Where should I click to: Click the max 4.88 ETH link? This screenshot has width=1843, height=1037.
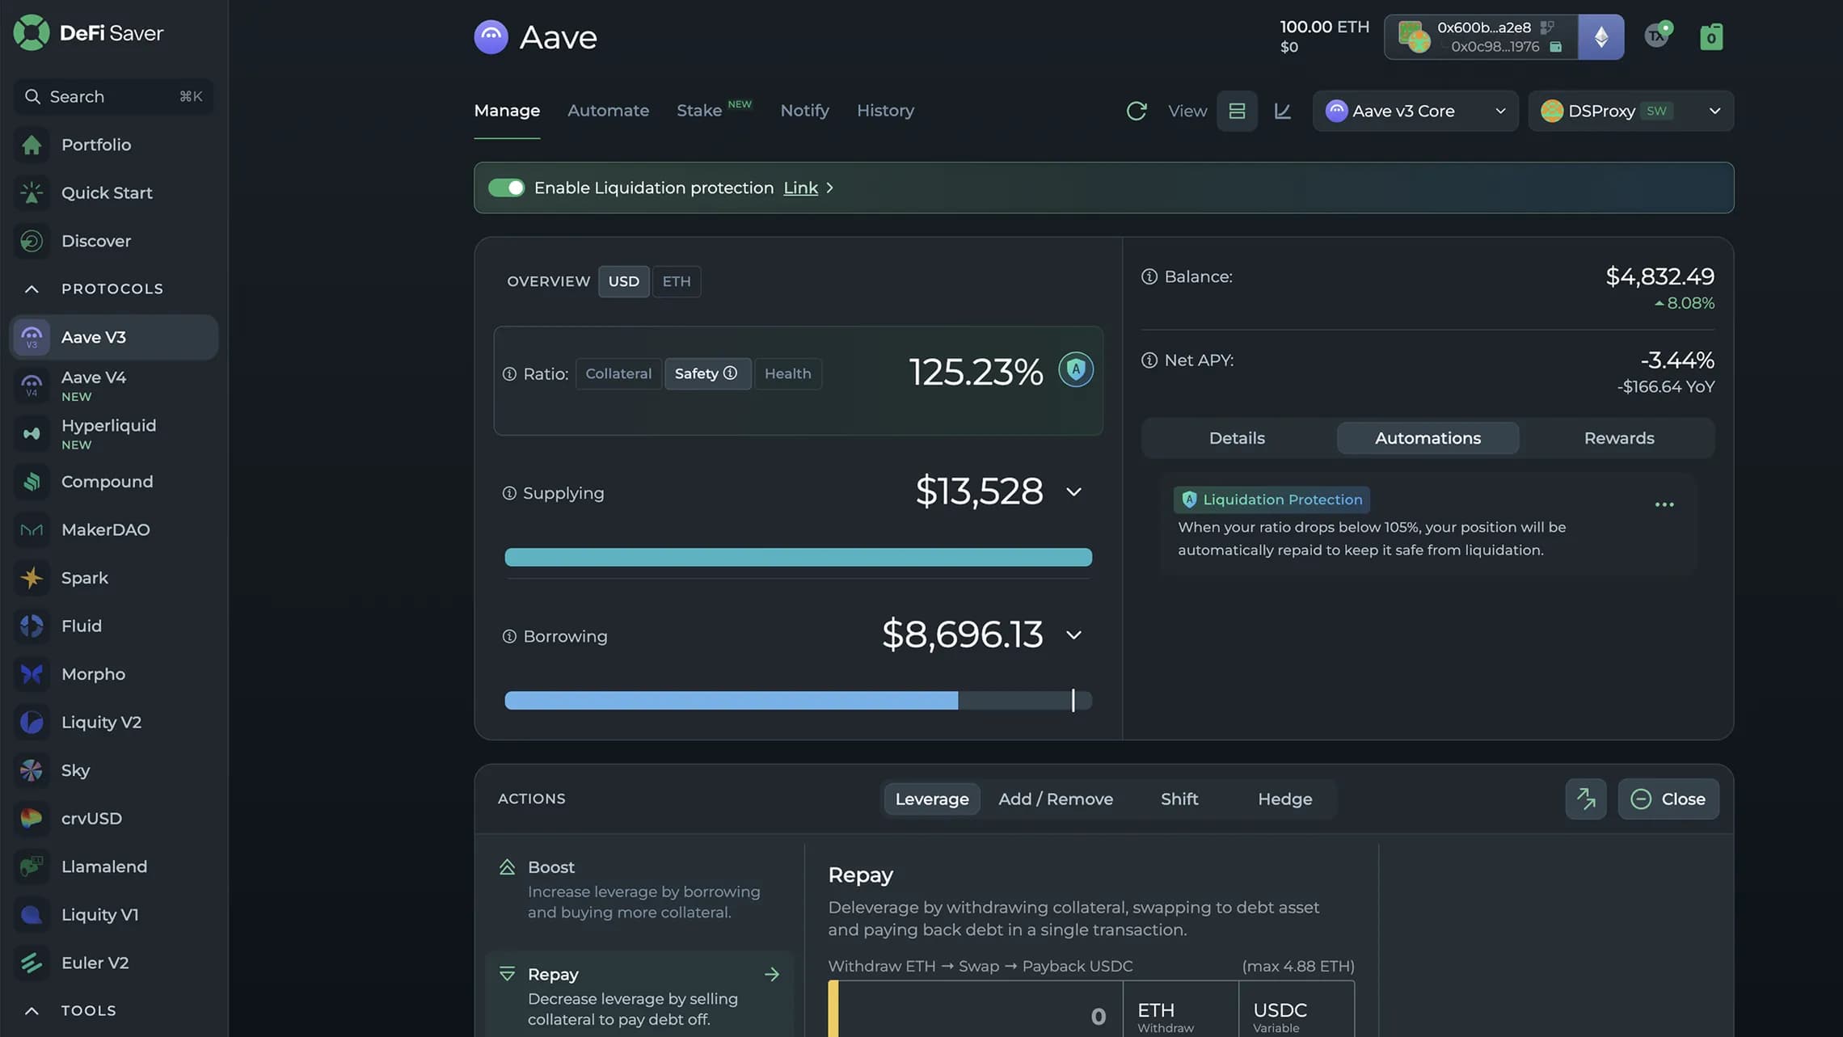tap(1298, 967)
